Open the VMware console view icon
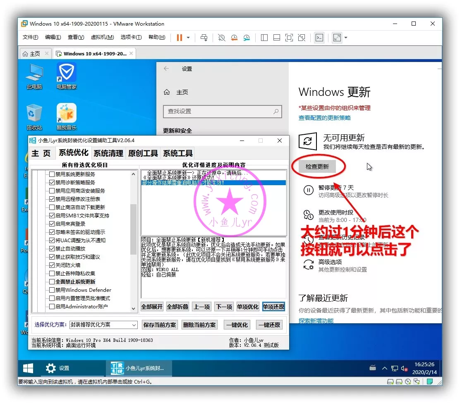The width and height of the screenshot is (460, 403). [319, 38]
